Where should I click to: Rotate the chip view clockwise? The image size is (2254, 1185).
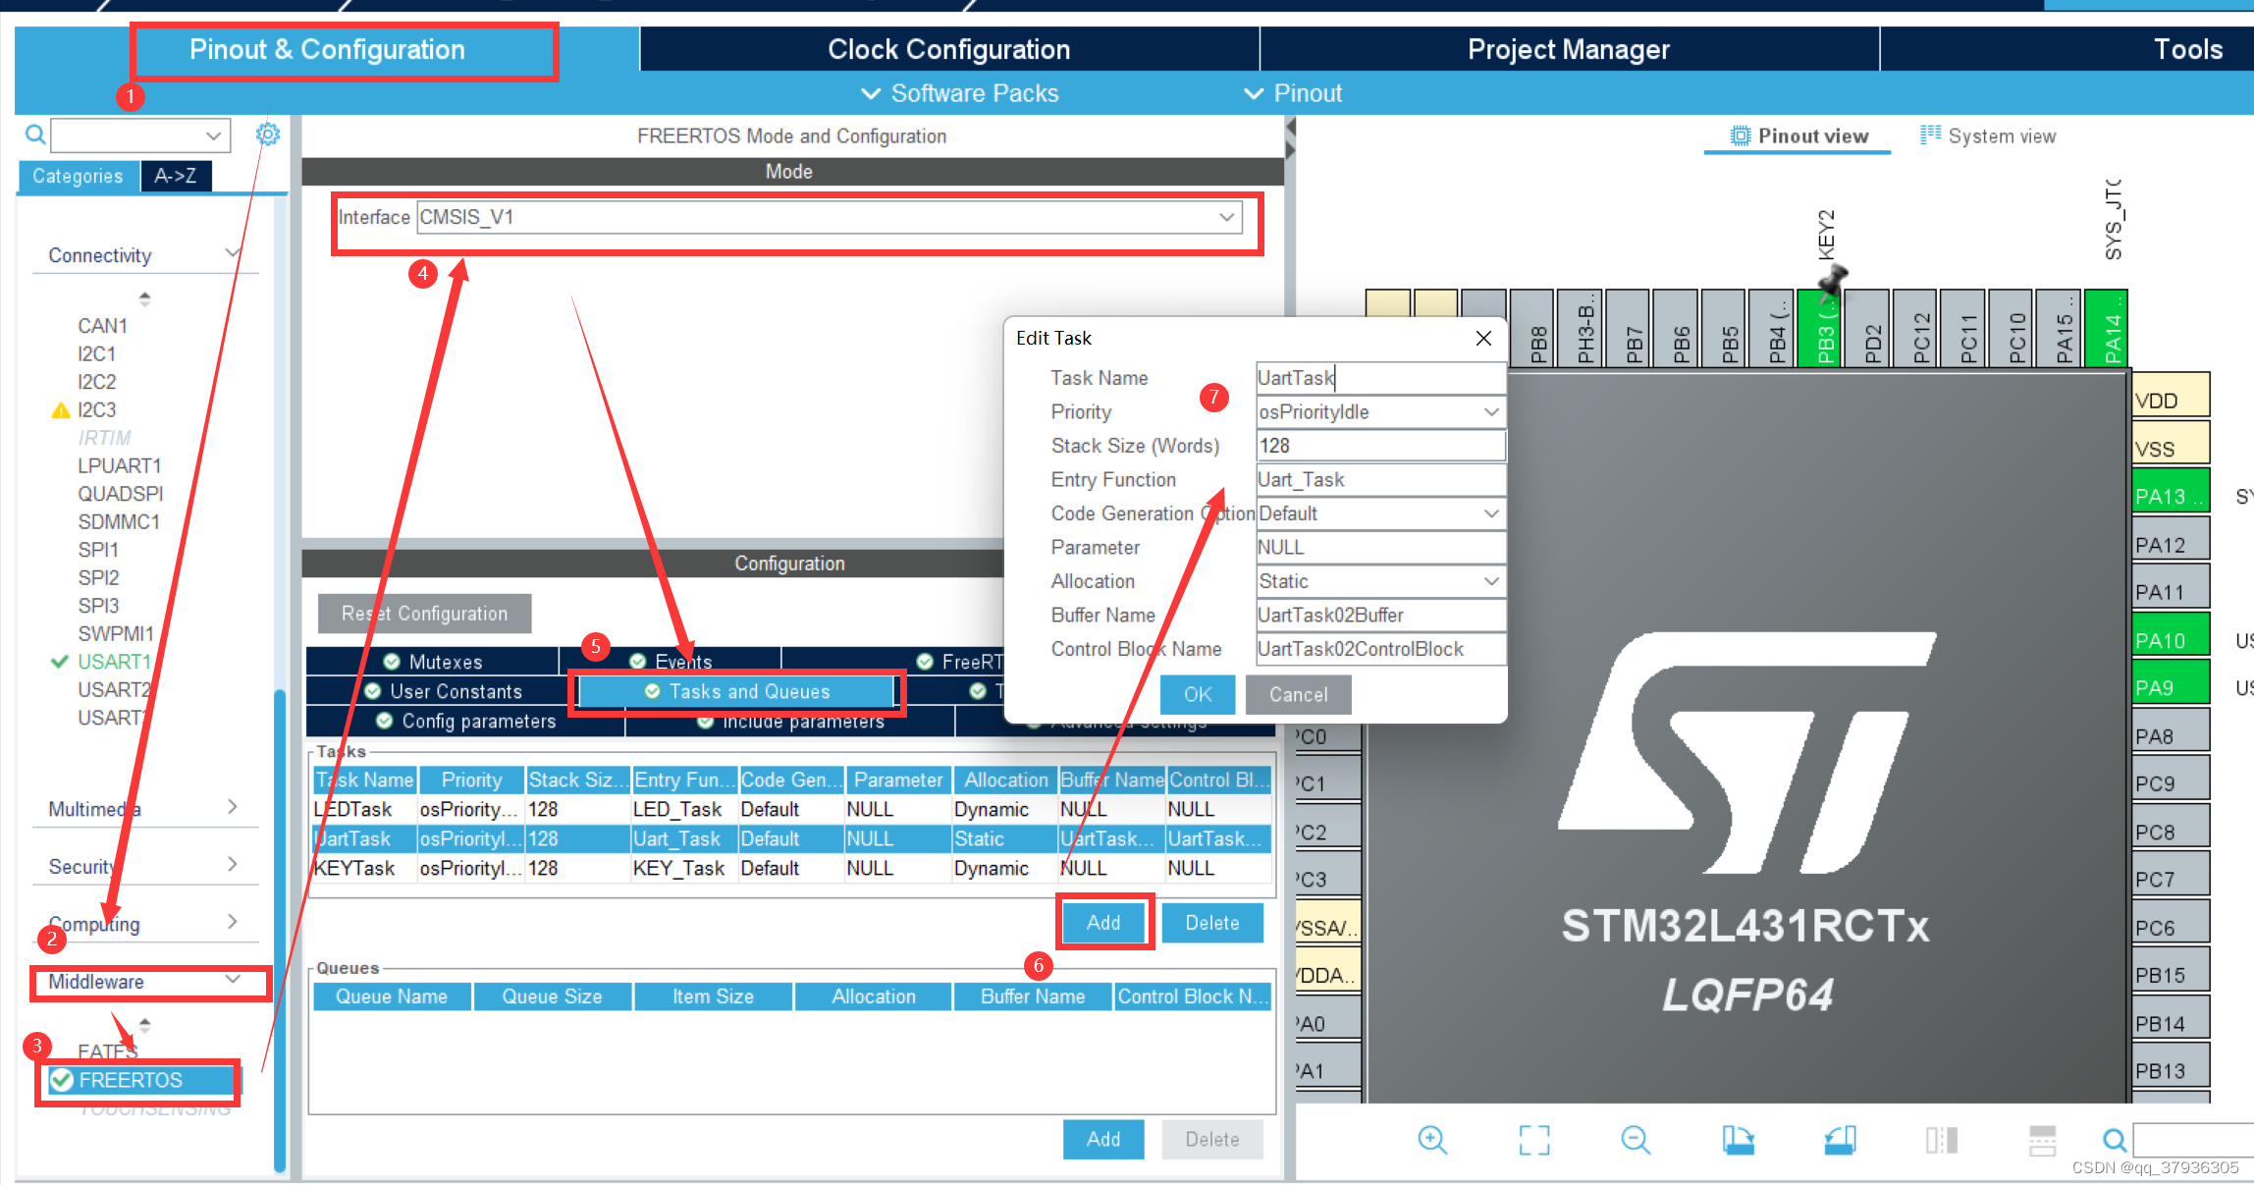click(1738, 1140)
